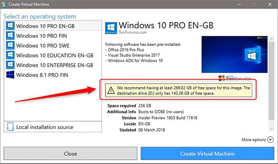Viewport: 278px width, 164px height.
Task: Expand More options chevron
Action: coord(270,140)
